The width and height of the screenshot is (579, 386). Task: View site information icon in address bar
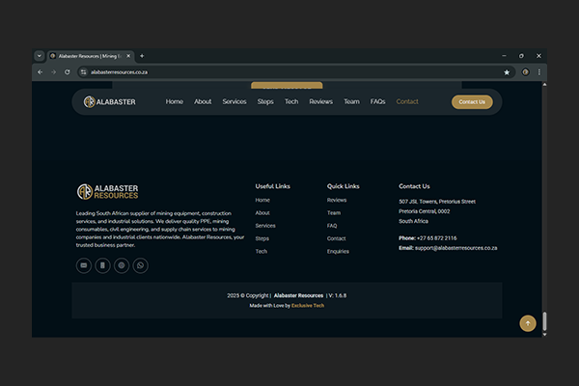[x=84, y=72]
